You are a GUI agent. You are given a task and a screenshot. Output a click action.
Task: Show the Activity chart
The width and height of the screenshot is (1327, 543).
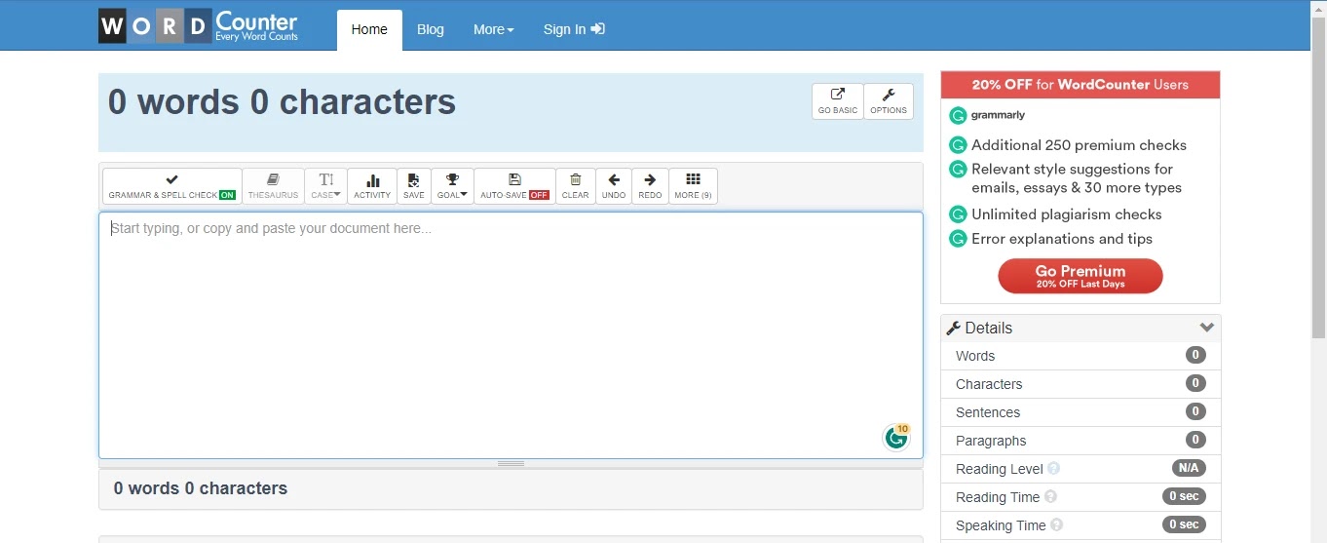372,186
